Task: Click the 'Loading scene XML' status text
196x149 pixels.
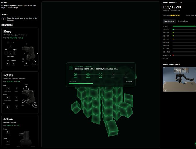Action: click(96, 69)
